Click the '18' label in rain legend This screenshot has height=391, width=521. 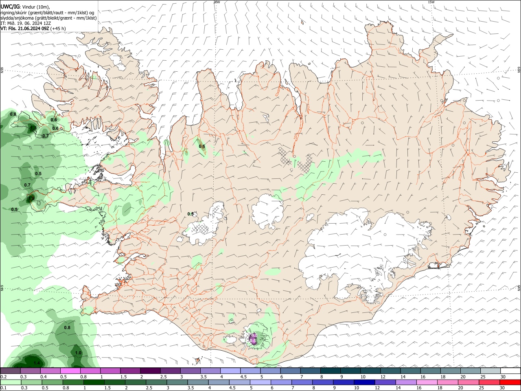[440, 388]
